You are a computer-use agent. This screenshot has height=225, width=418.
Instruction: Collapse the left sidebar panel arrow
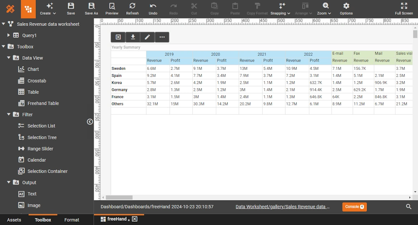point(90,122)
